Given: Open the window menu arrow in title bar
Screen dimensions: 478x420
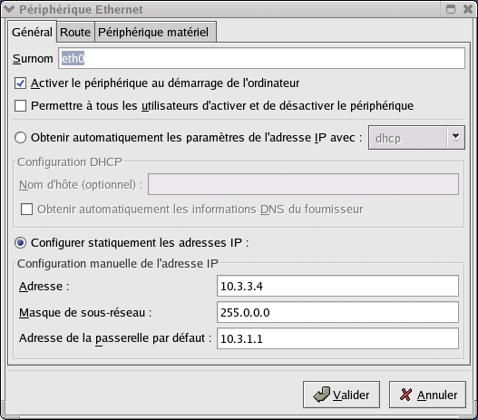Looking at the screenshot, I should pyautogui.click(x=9, y=9).
